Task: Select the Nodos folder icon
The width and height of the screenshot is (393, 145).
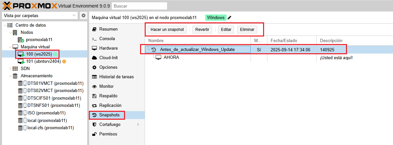Action: (x=15, y=33)
